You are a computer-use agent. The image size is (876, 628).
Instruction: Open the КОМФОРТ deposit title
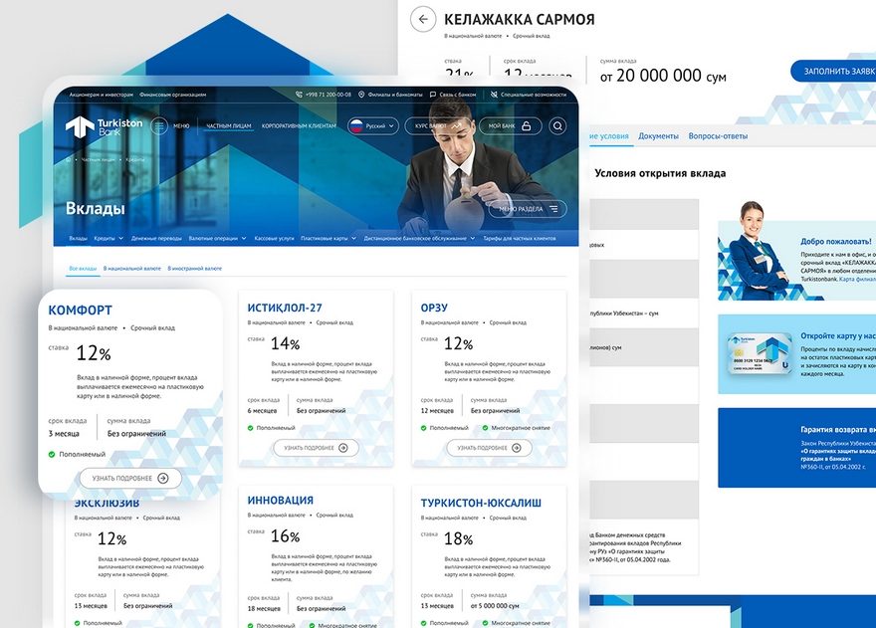tap(80, 311)
